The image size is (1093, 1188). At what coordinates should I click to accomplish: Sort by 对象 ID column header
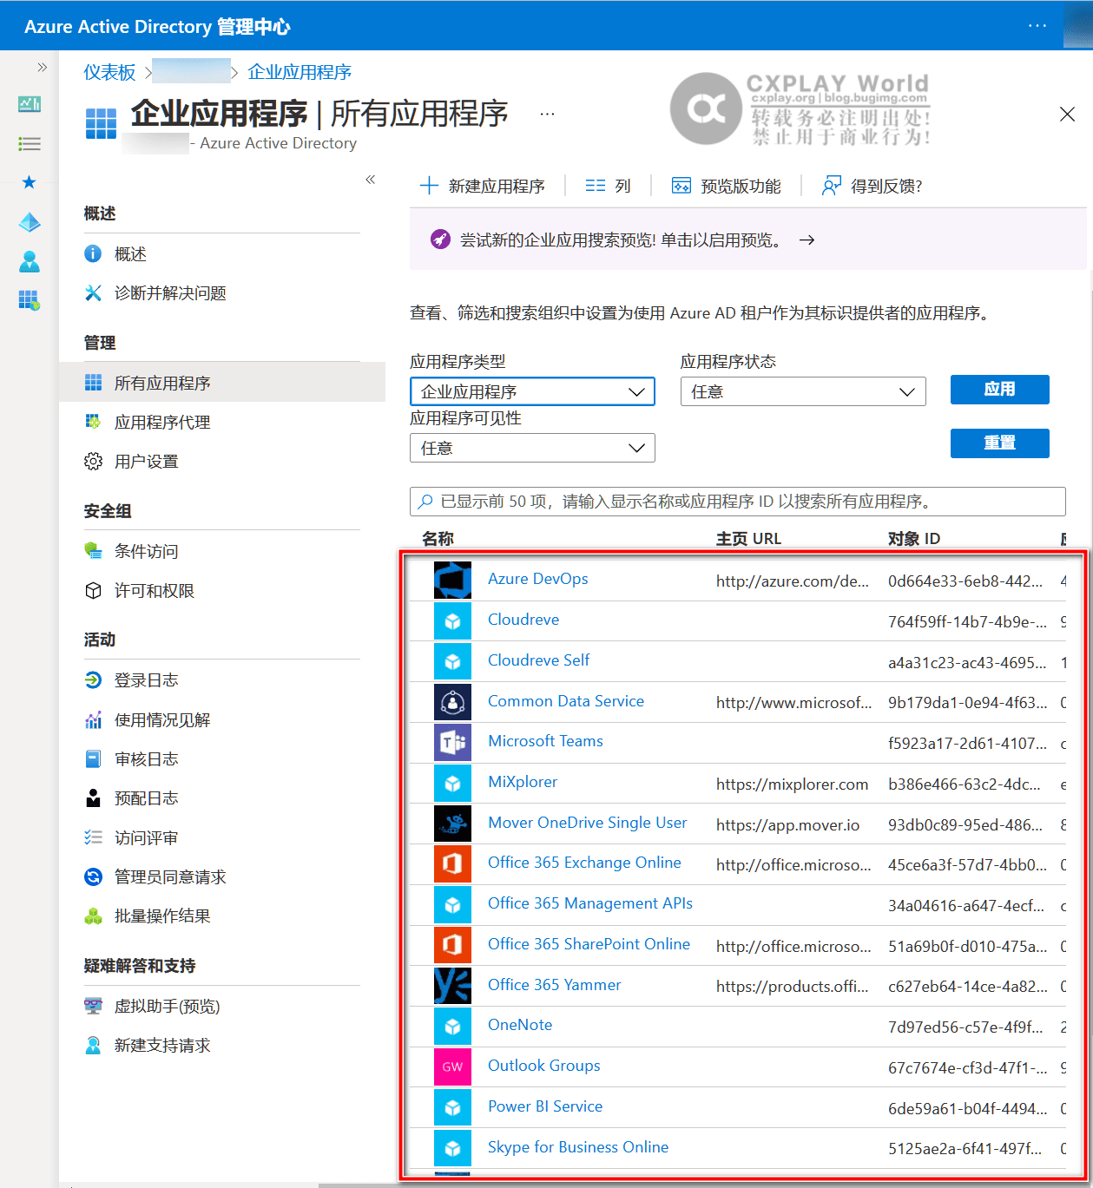click(x=913, y=539)
